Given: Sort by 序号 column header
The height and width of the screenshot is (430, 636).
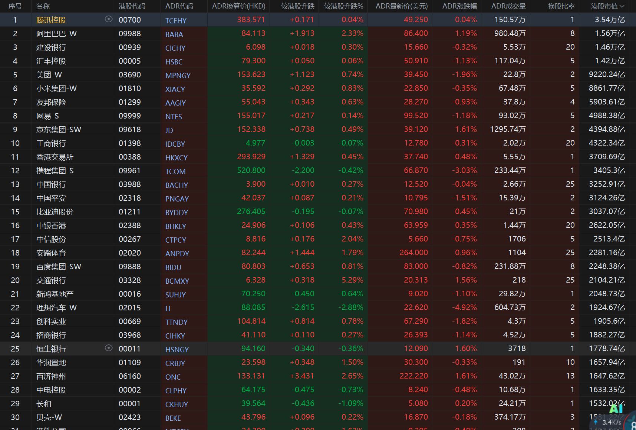Looking at the screenshot, I should (15, 6).
